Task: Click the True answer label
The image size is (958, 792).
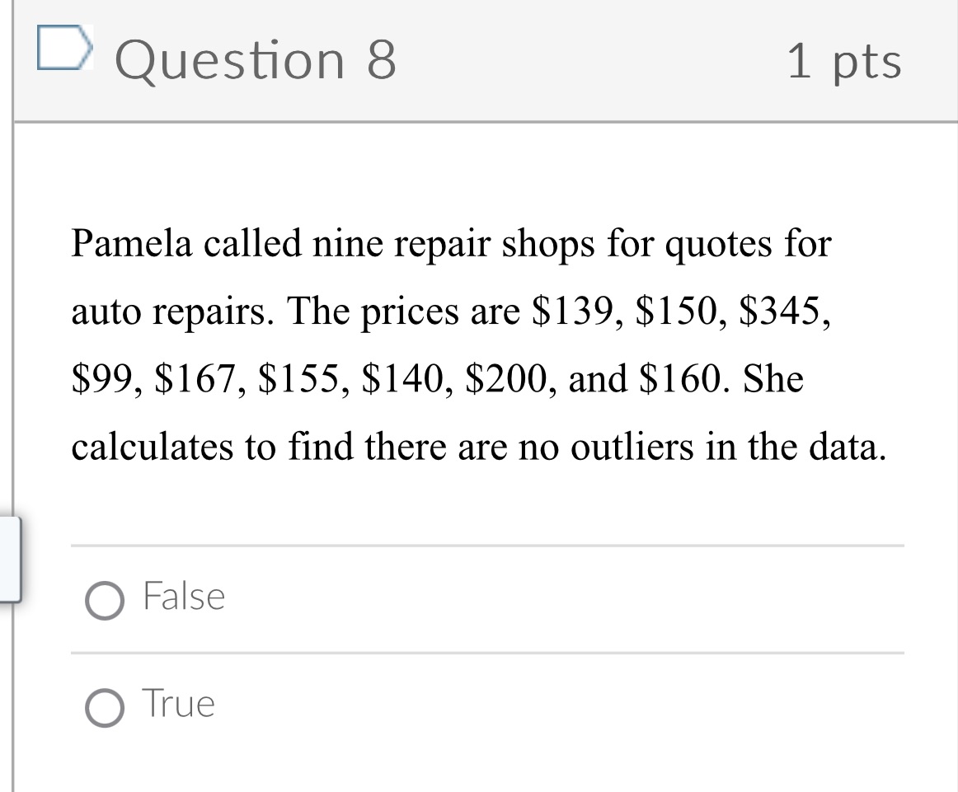Action: point(179,703)
